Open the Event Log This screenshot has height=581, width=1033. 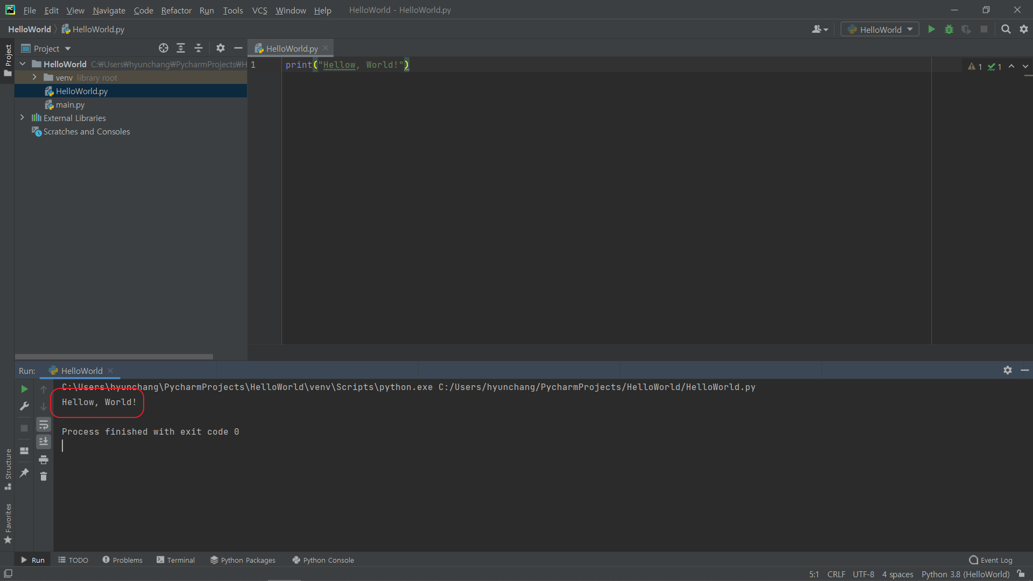pyautogui.click(x=990, y=560)
